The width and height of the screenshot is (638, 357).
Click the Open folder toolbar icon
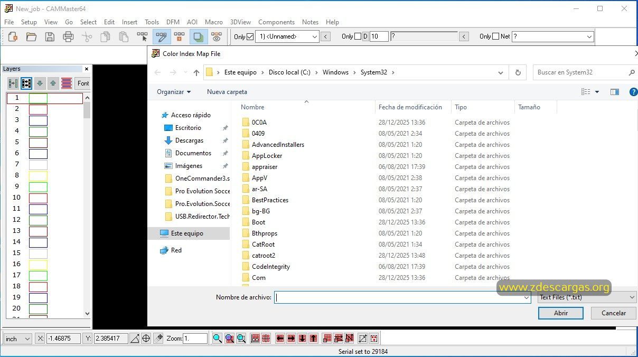coord(31,36)
